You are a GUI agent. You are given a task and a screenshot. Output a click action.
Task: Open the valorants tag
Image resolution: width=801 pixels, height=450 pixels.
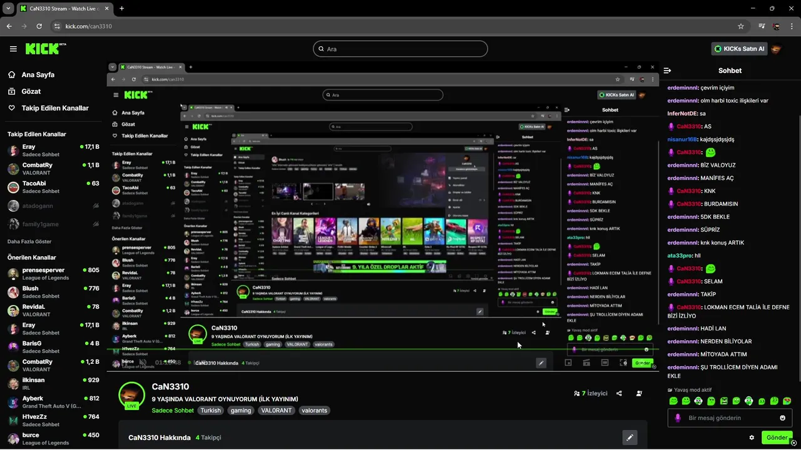click(314, 411)
